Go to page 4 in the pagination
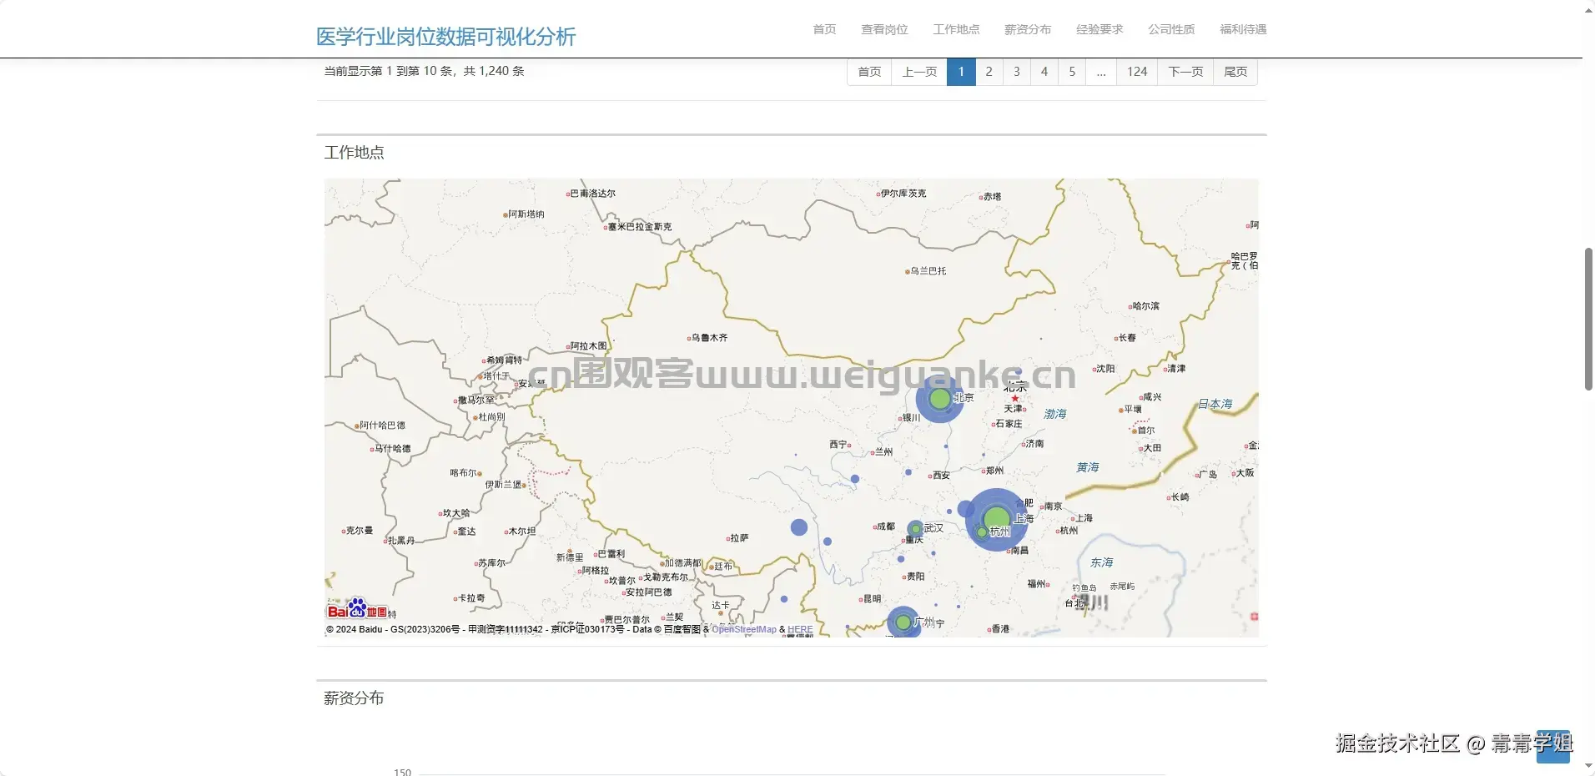Image resolution: width=1595 pixels, height=776 pixels. coord(1044,72)
